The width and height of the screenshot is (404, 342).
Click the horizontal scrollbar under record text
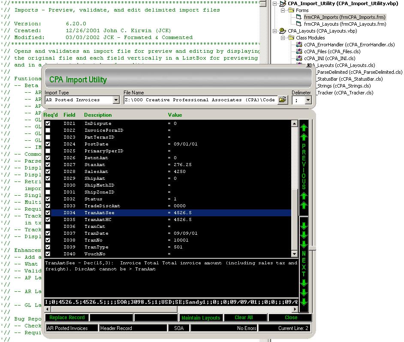(x=172, y=309)
